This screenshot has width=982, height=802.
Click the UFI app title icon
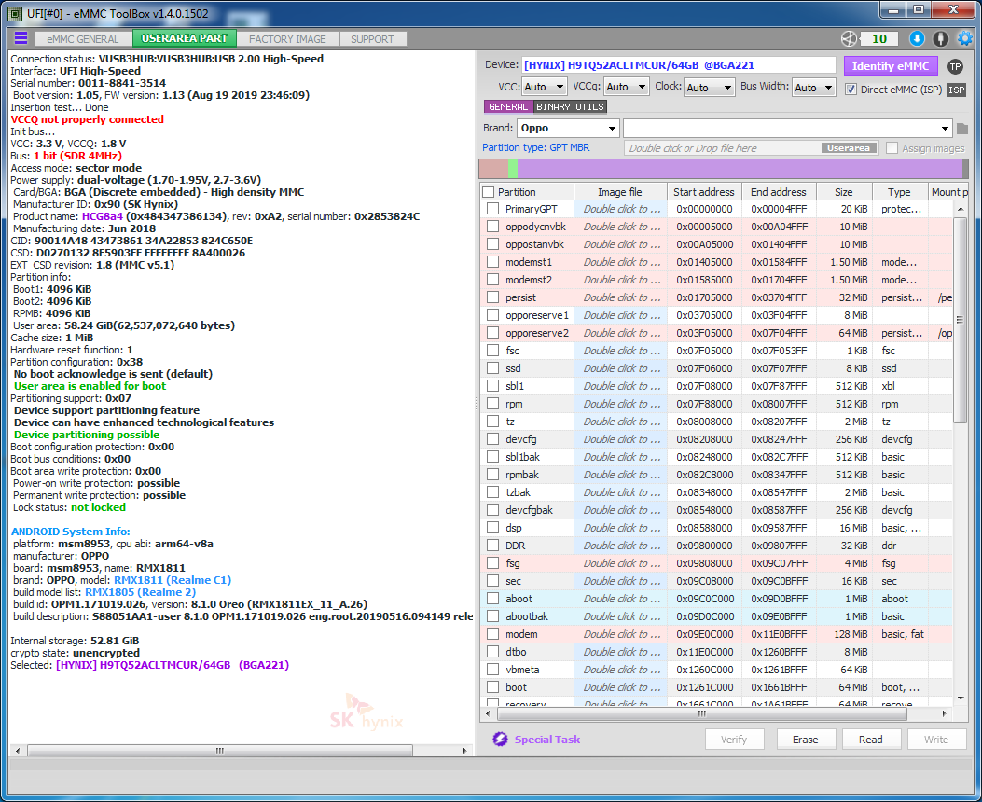14,13
